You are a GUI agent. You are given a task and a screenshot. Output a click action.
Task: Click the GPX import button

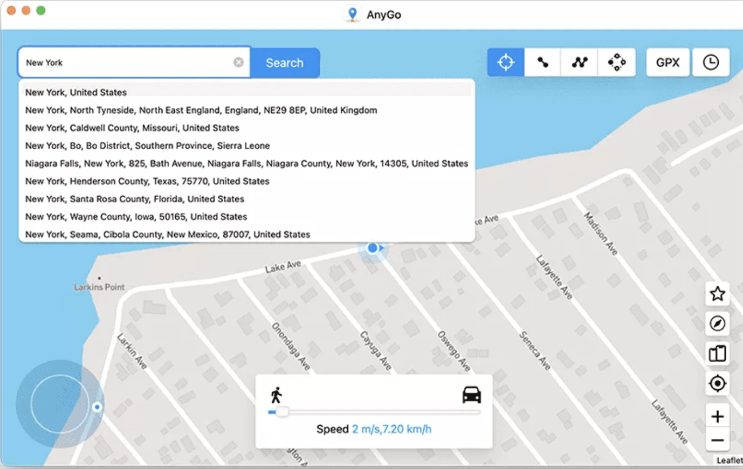point(668,62)
